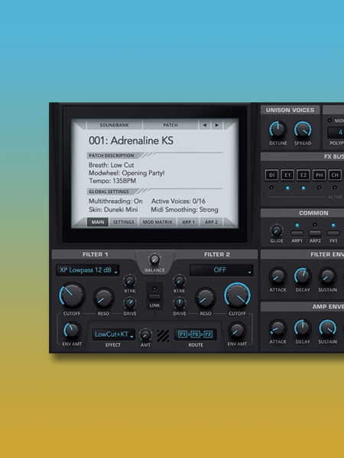This screenshot has height=458, width=344.
Task: Toggle the ARP1 switch in Common
Action: [297, 233]
